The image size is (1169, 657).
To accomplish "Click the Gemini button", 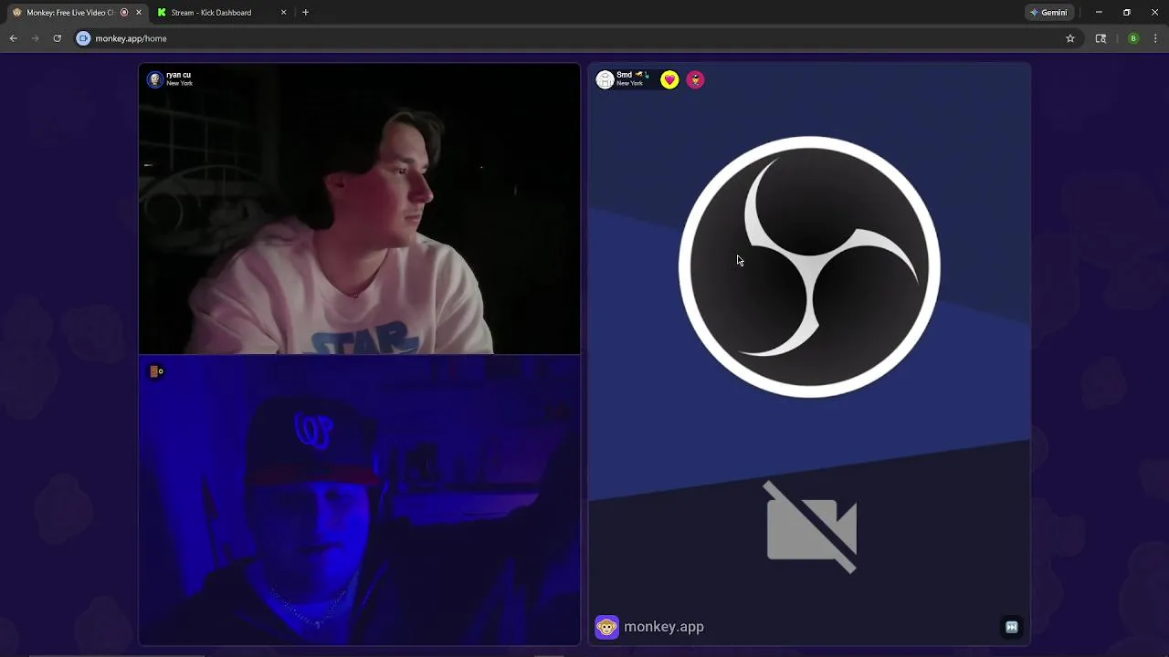I will [x=1048, y=13].
